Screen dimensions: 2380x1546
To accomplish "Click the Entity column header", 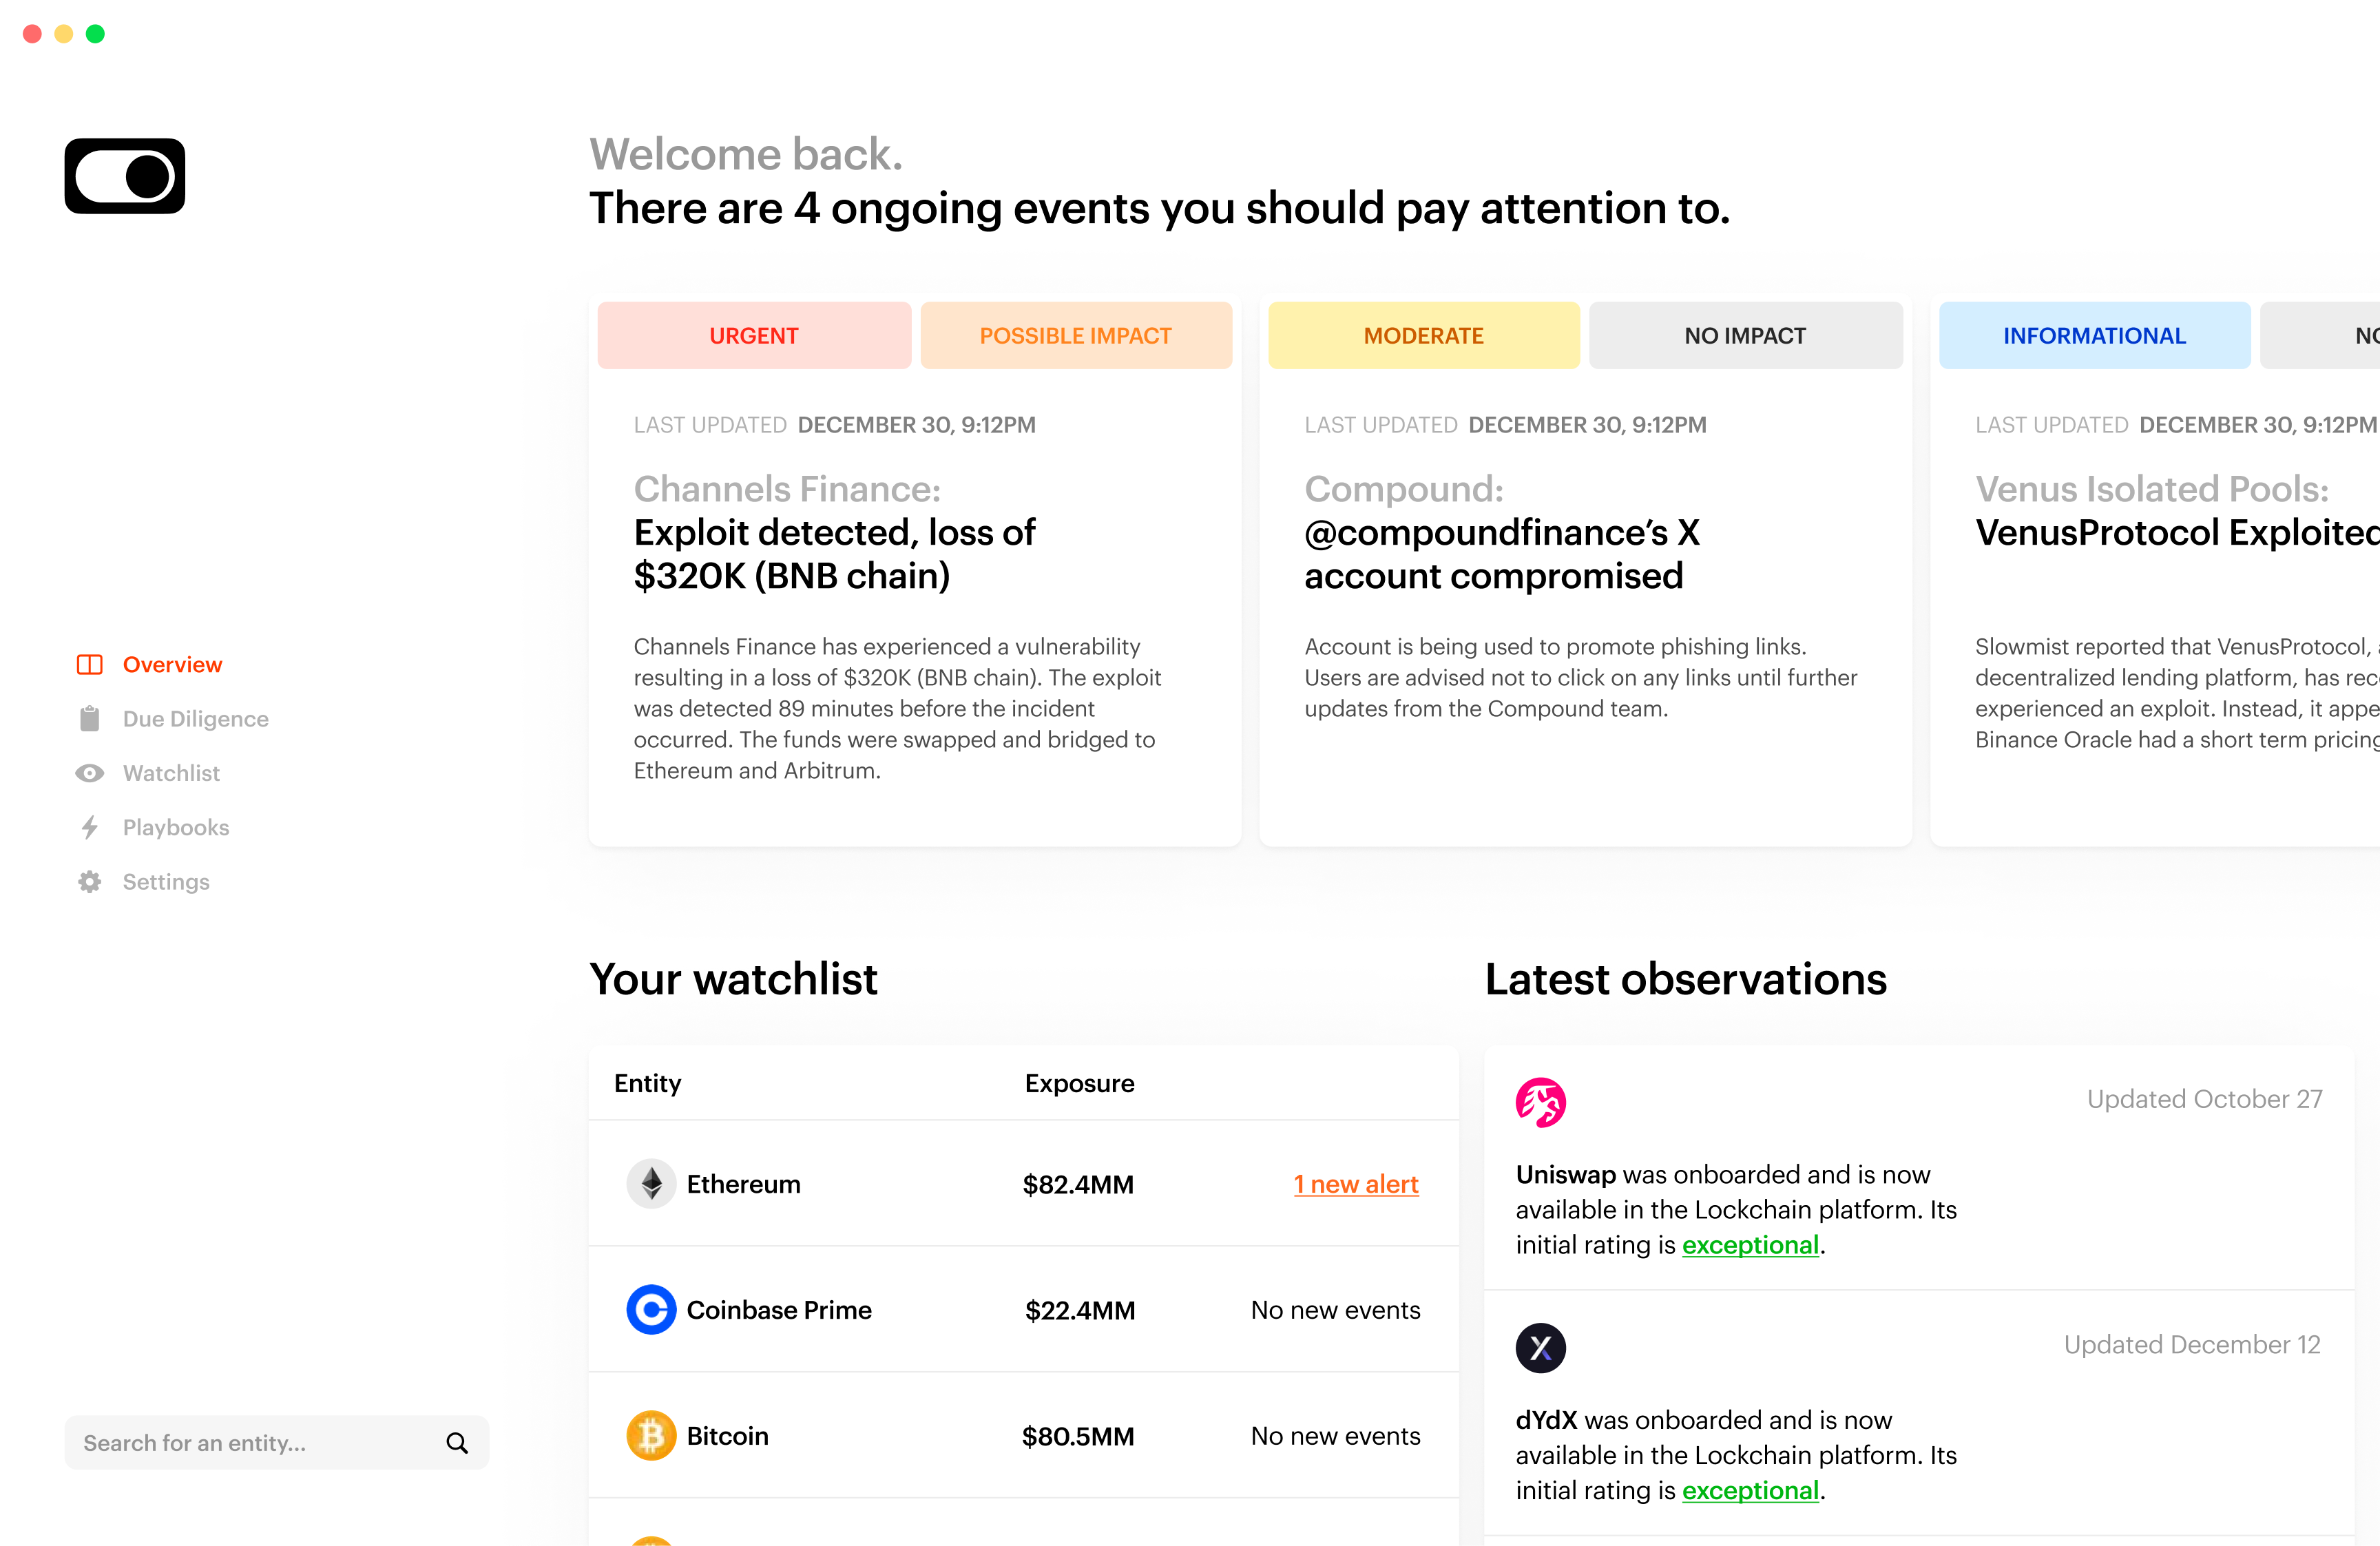I will (647, 1084).
